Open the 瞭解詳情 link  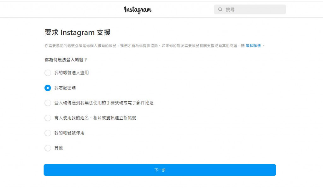(x=253, y=46)
